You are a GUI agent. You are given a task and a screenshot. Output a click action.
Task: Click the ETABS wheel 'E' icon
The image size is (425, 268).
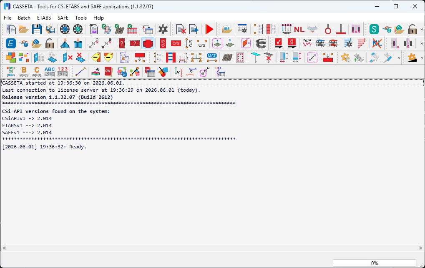pos(65,29)
